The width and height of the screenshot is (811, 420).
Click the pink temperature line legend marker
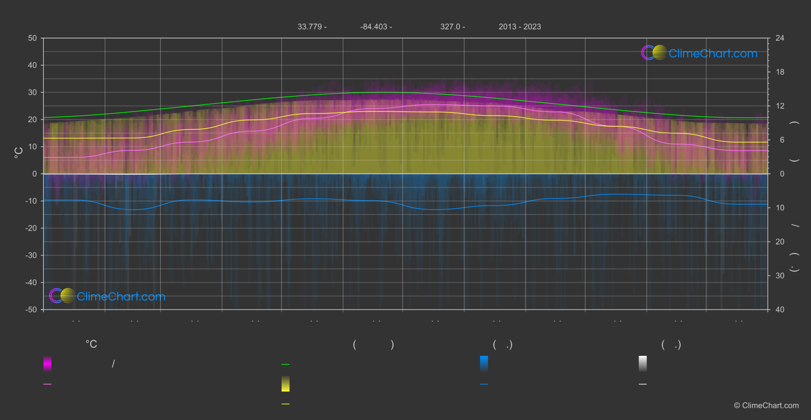click(x=47, y=384)
